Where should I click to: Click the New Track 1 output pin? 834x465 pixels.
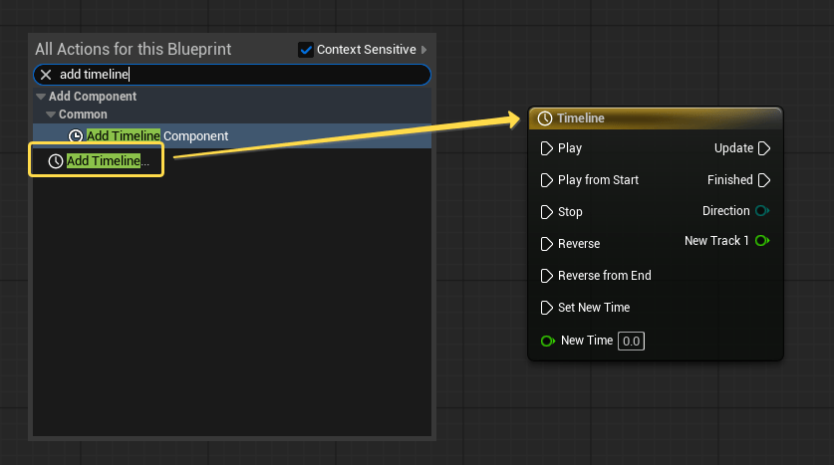pos(763,241)
